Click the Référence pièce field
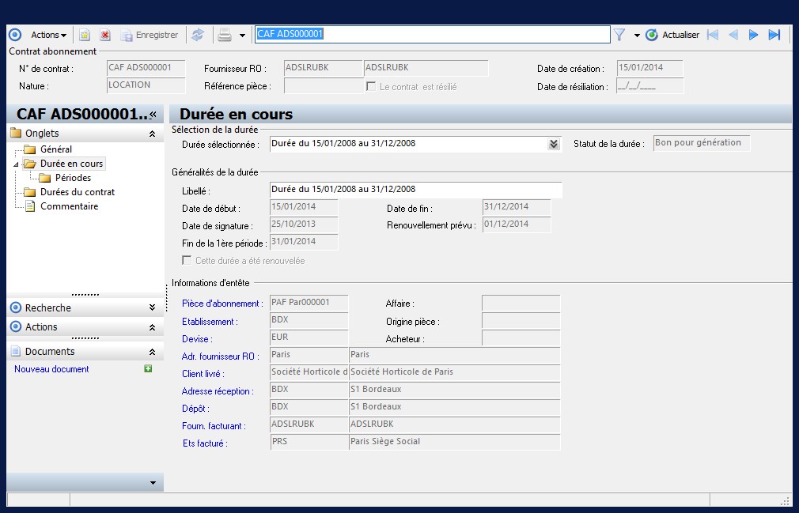799x513 pixels. pyautogui.click(x=323, y=86)
